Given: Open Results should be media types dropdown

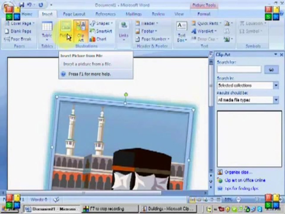Looking at the screenshot, I should (x=276, y=100).
